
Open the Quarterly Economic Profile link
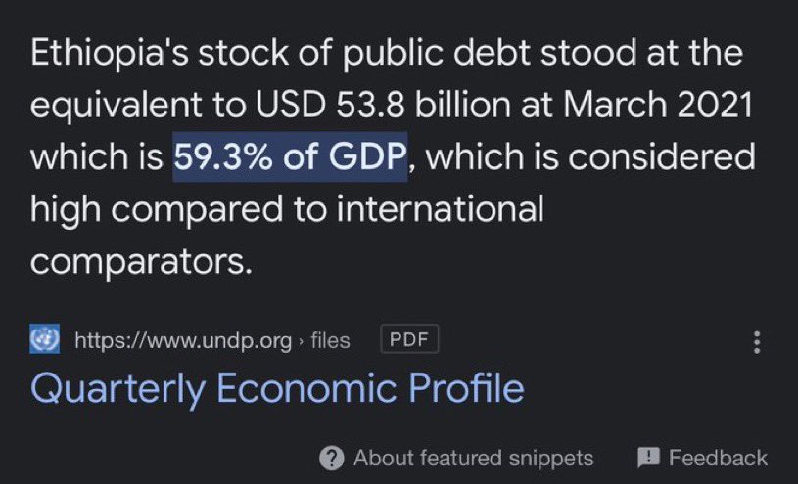[277, 389]
